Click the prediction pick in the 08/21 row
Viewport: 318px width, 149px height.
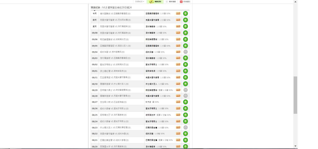coord(159,140)
